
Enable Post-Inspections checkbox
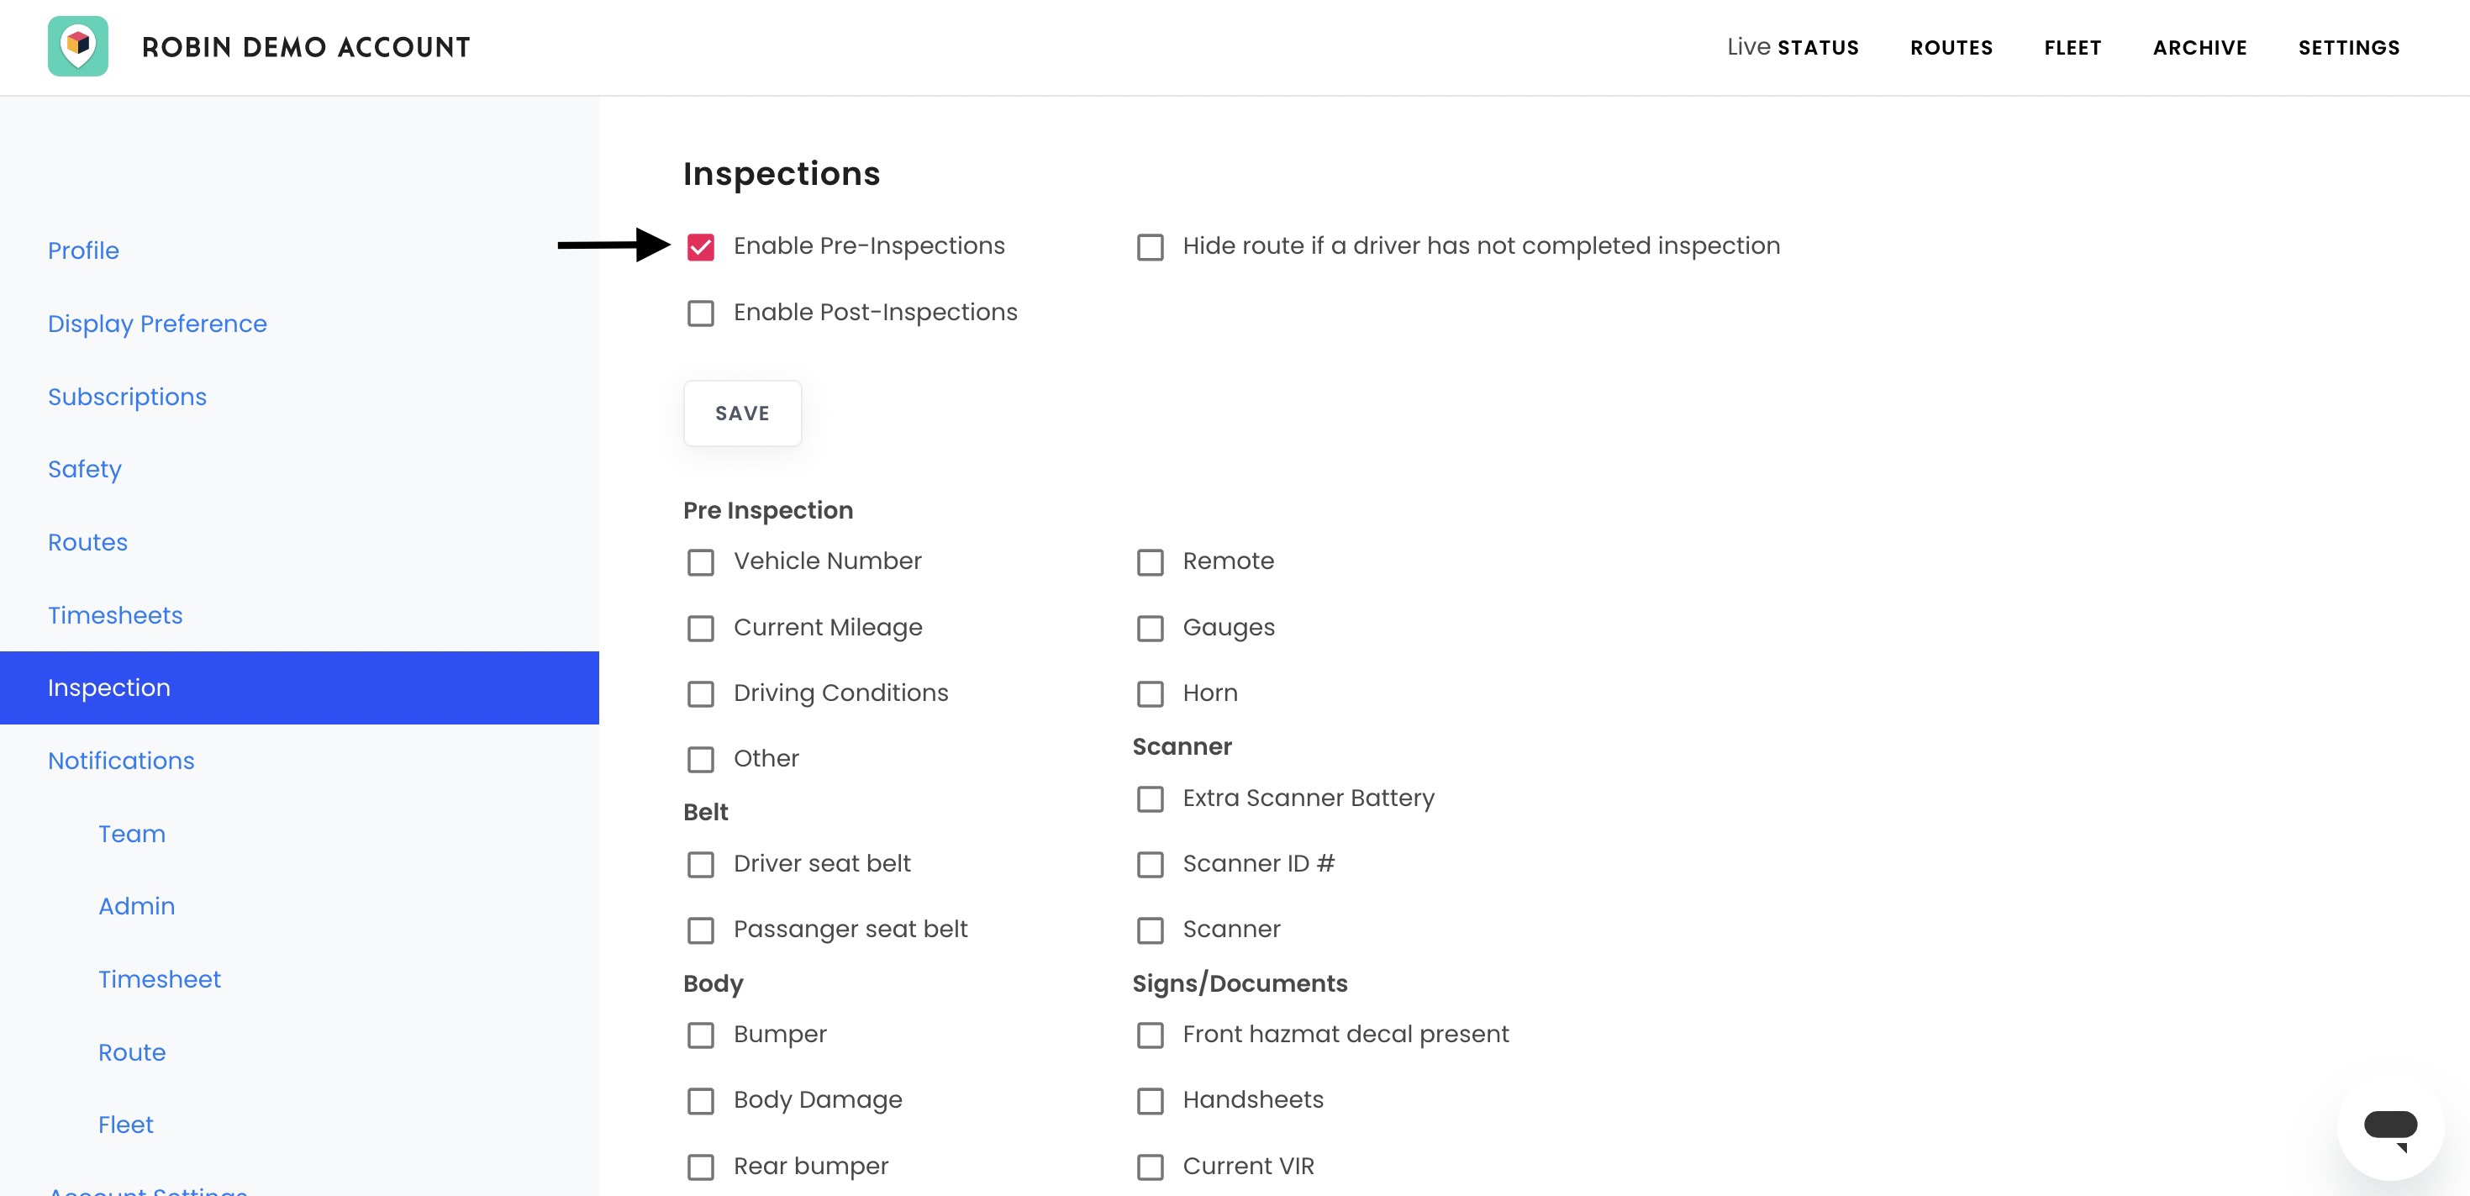pos(701,313)
